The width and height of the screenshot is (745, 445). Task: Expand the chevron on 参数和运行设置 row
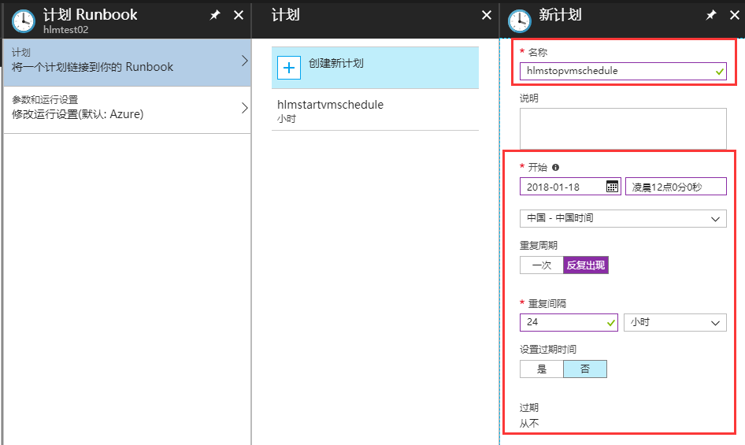click(x=245, y=108)
